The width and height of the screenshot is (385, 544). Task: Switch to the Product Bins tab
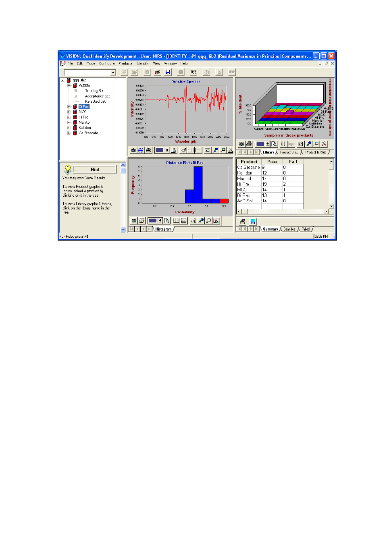point(289,152)
